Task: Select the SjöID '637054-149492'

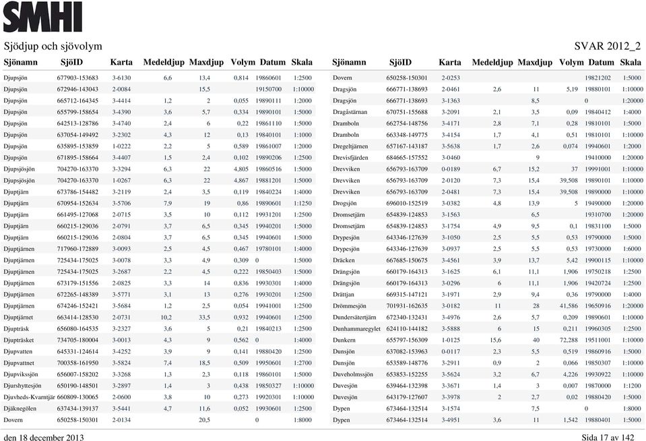Action: pos(77,135)
